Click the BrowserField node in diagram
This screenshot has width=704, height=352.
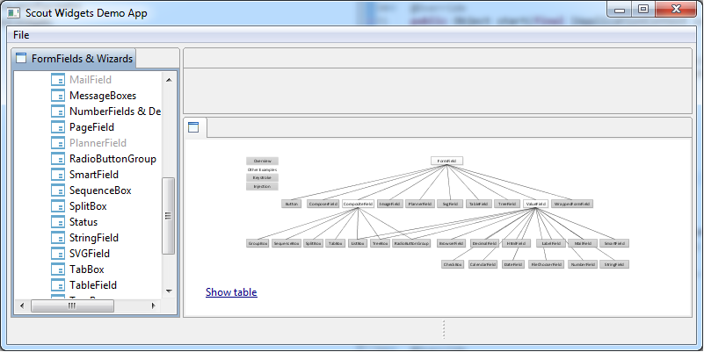coord(451,243)
